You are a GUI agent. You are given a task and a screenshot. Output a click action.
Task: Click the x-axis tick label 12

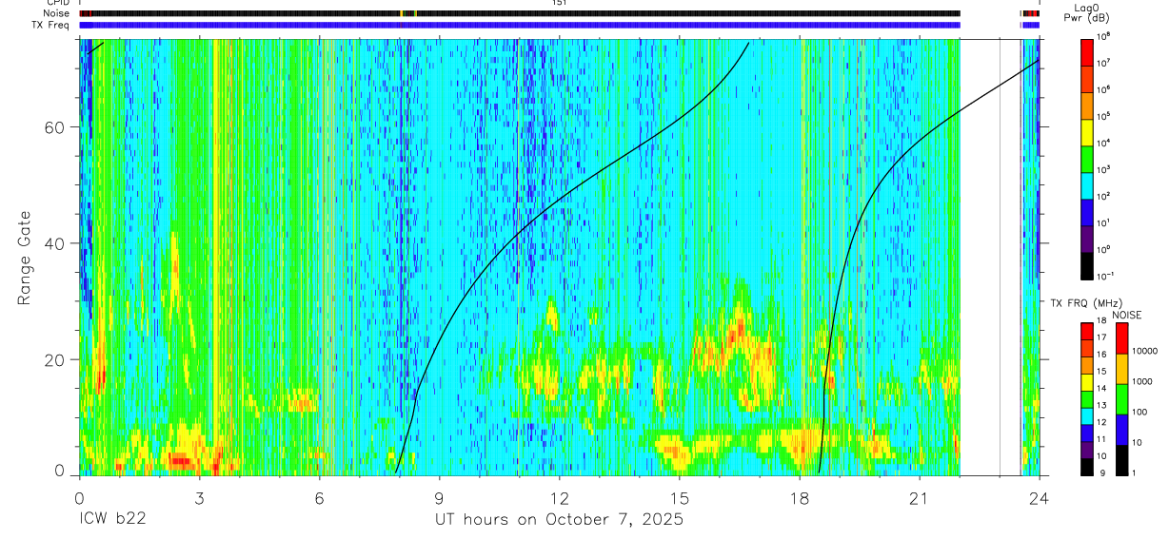(559, 499)
